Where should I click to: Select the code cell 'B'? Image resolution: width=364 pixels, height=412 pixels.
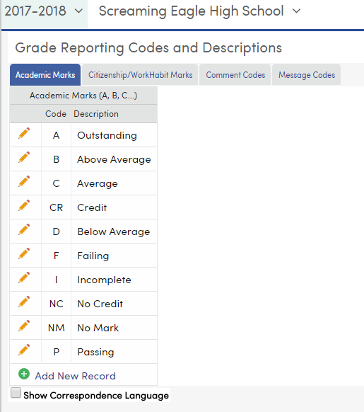pyautogui.click(x=56, y=159)
